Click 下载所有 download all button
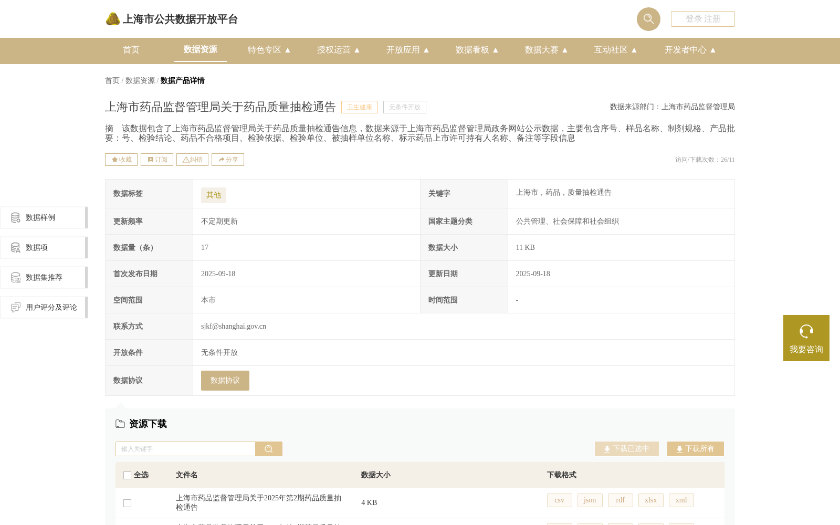840x525 pixels. [x=696, y=449]
